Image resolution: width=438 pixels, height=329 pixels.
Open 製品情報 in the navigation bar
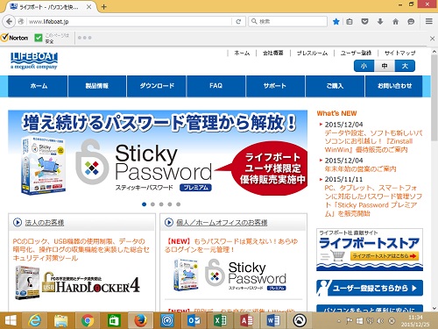(x=97, y=86)
